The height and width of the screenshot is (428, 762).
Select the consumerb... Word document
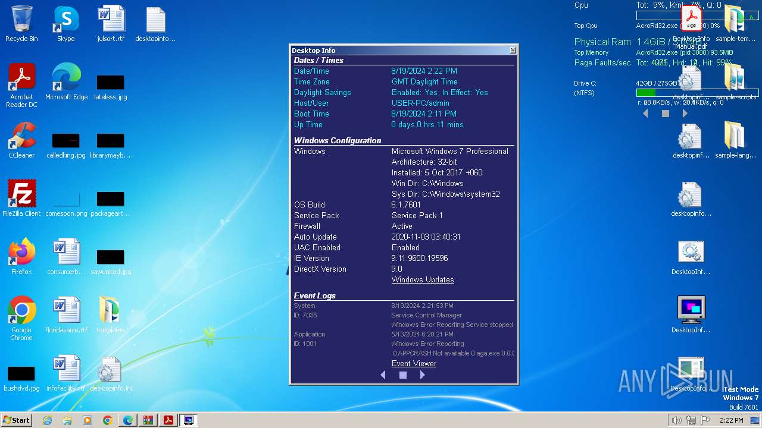(66, 257)
